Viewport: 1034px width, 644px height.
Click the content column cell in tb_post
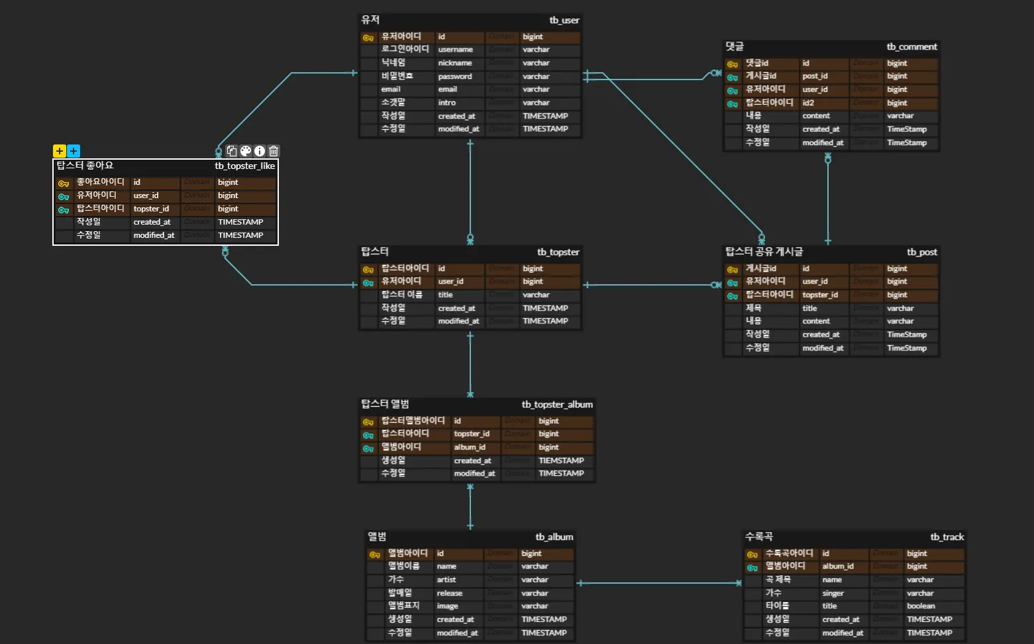825,321
